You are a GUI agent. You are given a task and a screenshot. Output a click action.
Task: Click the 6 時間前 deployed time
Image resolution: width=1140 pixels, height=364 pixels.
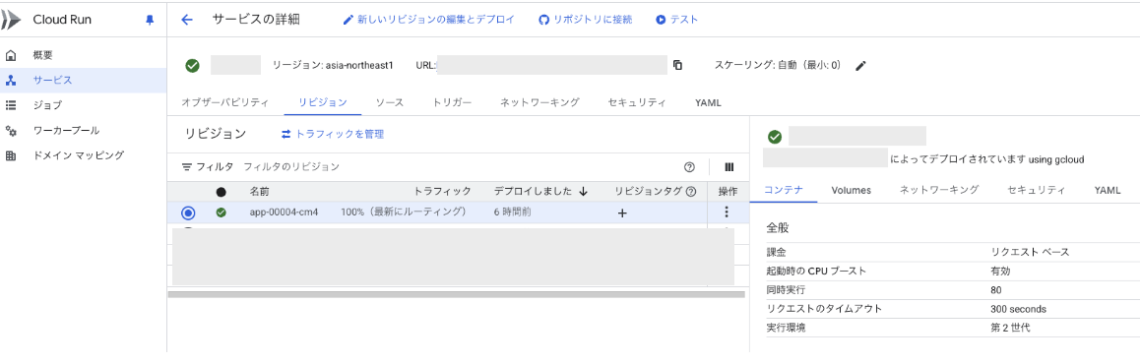[514, 212]
